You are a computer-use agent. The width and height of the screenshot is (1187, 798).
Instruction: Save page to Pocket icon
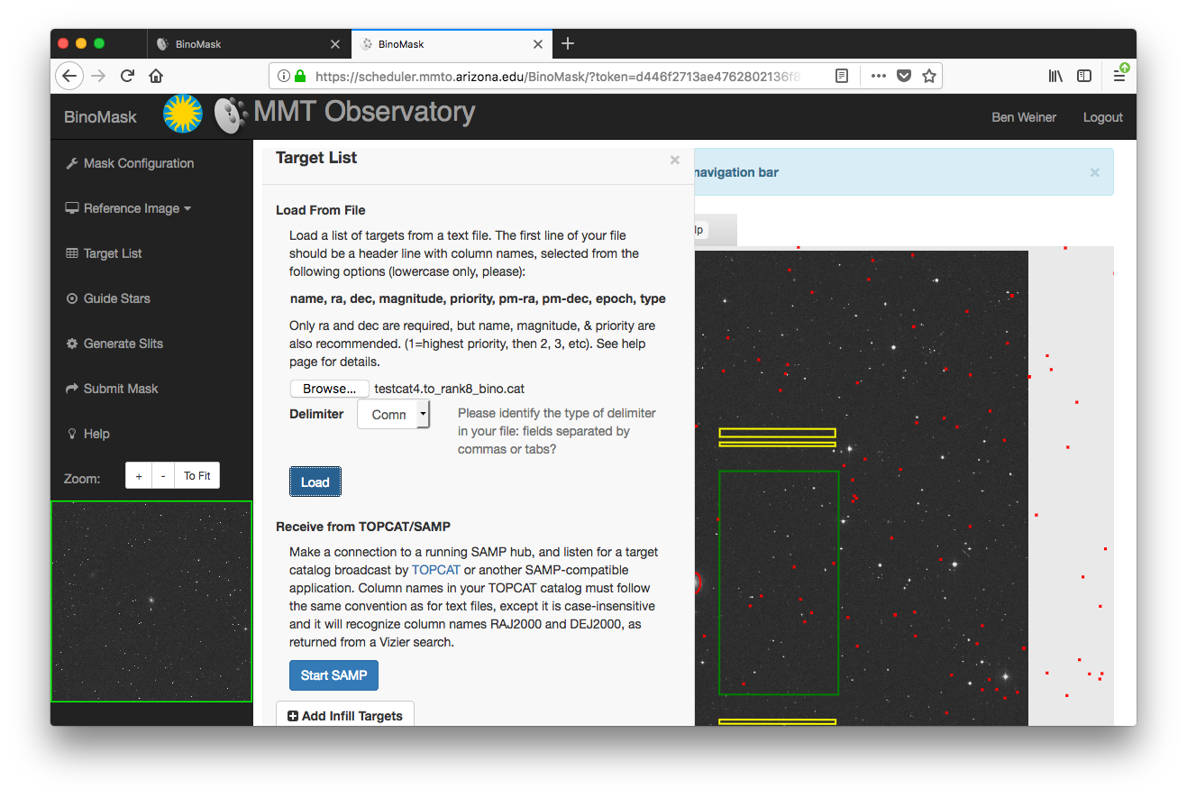904,76
